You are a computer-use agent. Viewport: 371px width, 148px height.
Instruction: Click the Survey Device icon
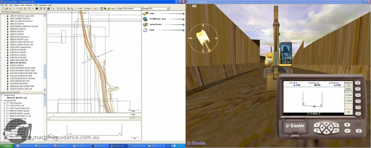[145, 24]
